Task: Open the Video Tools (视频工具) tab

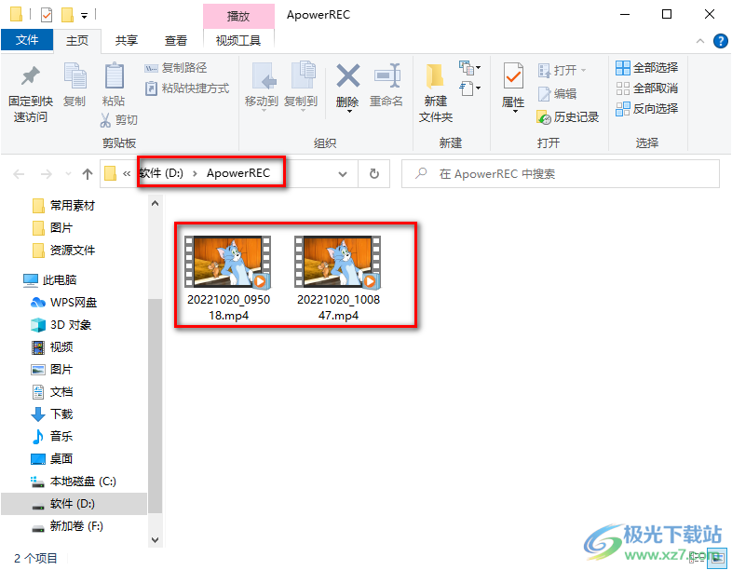Action: (x=238, y=41)
